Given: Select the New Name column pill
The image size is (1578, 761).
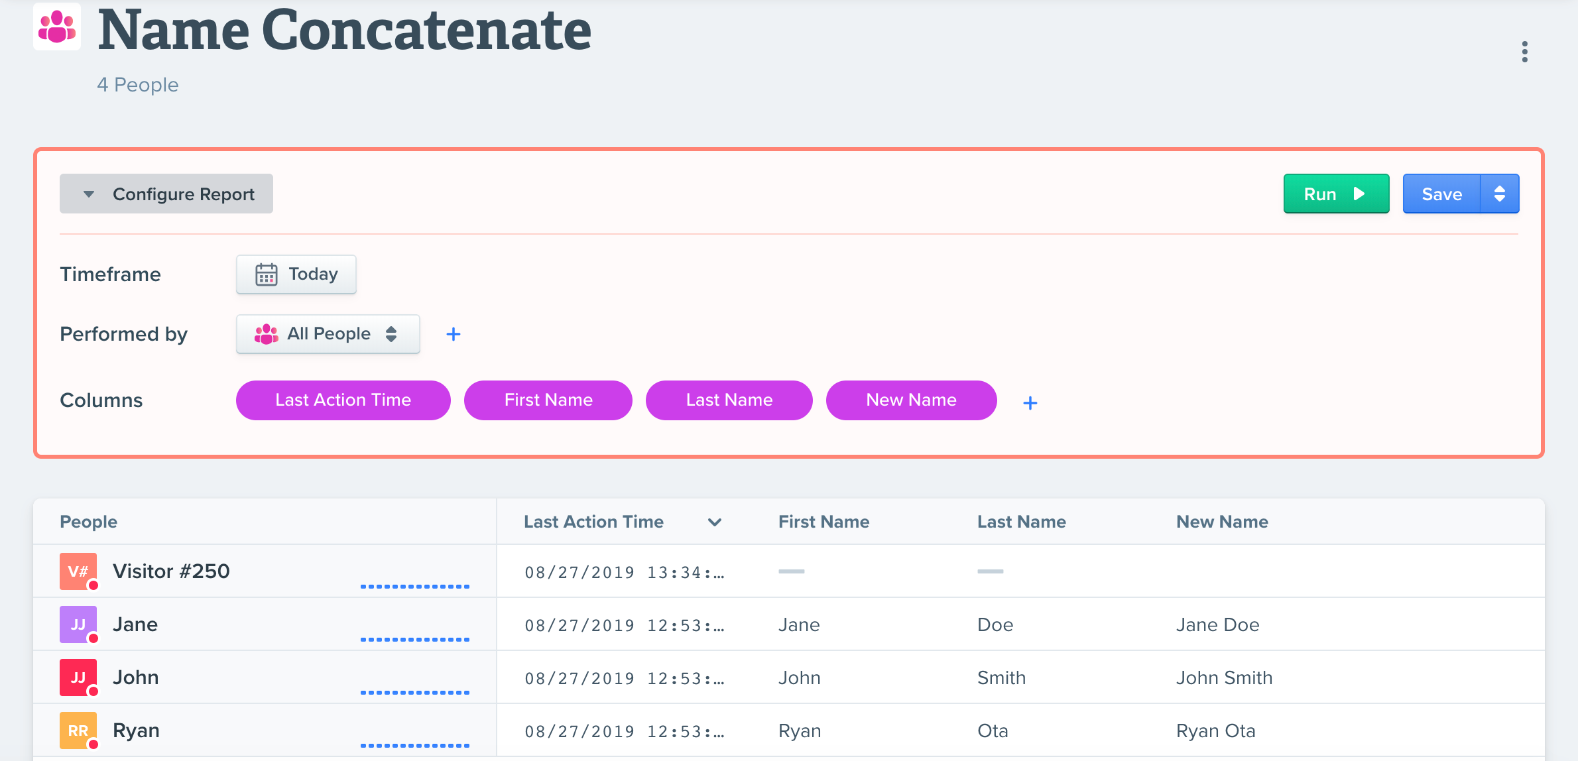Looking at the screenshot, I should (x=910, y=400).
